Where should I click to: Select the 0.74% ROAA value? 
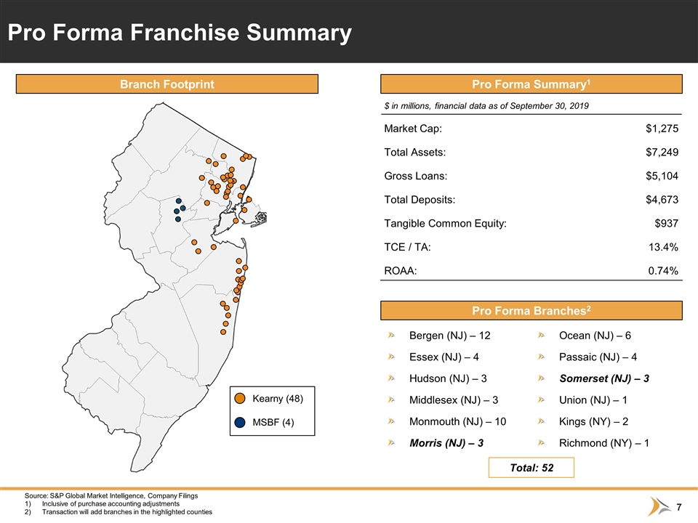(x=663, y=271)
